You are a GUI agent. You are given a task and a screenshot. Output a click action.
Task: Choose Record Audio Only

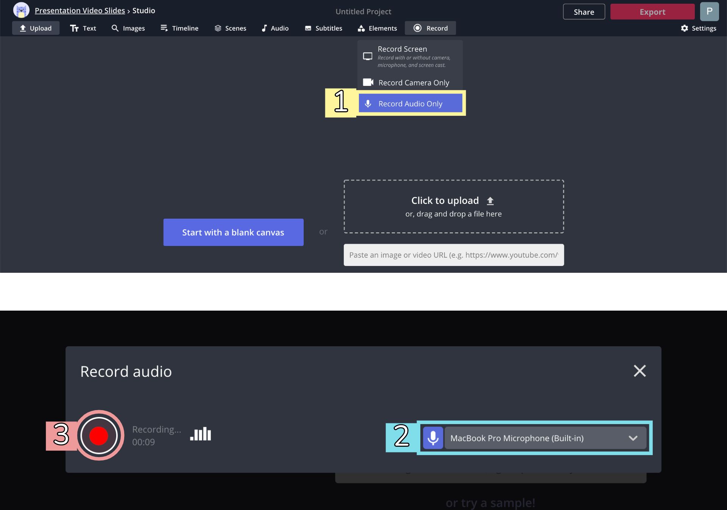click(x=410, y=104)
